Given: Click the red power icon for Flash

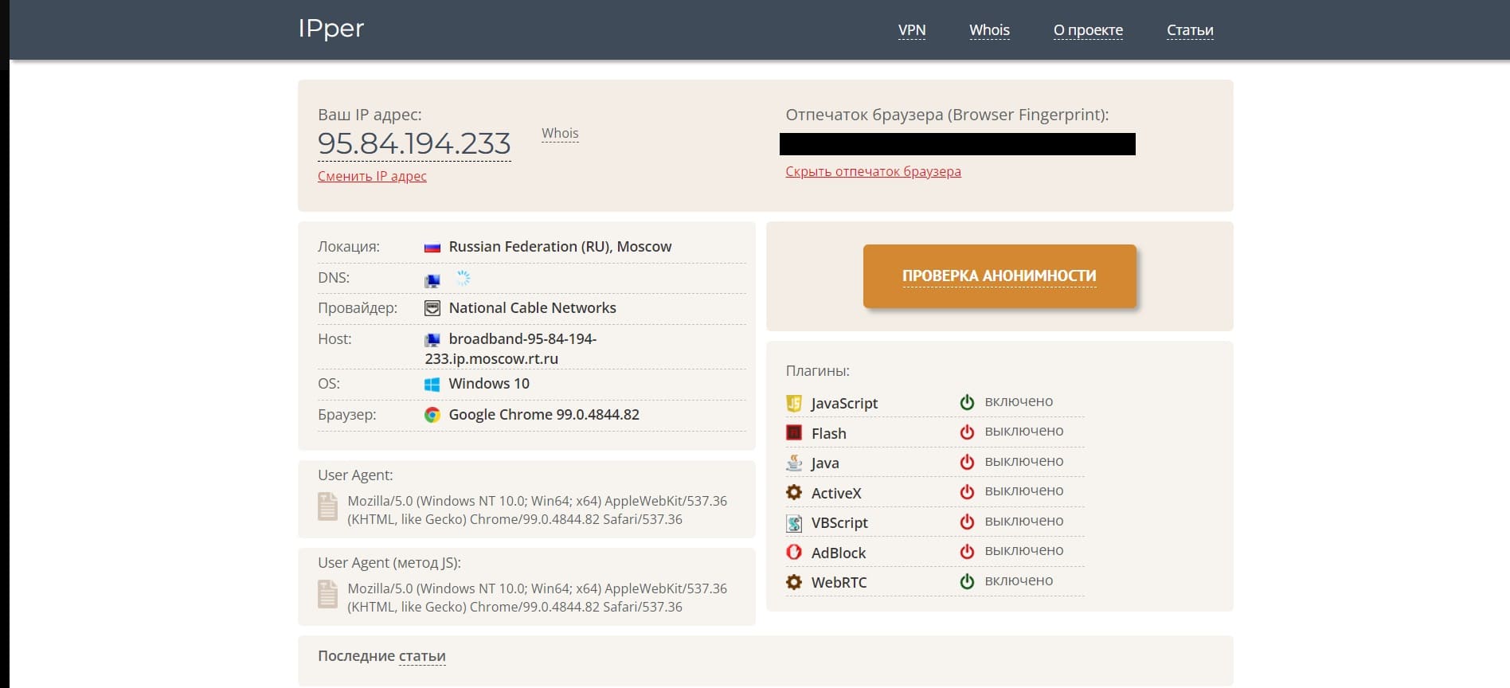Looking at the screenshot, I should (967, 432).
